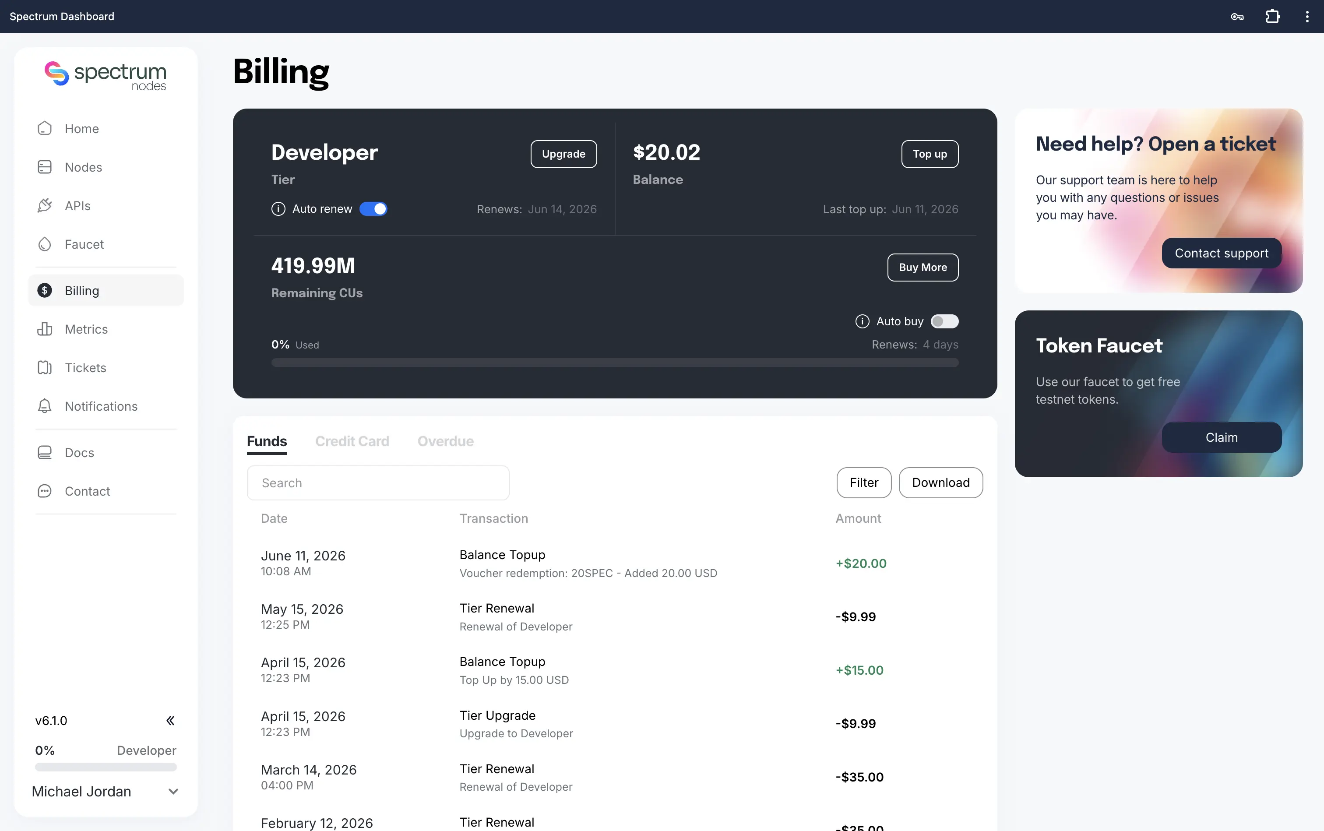Click the Date column header

[x=274, y=518]
